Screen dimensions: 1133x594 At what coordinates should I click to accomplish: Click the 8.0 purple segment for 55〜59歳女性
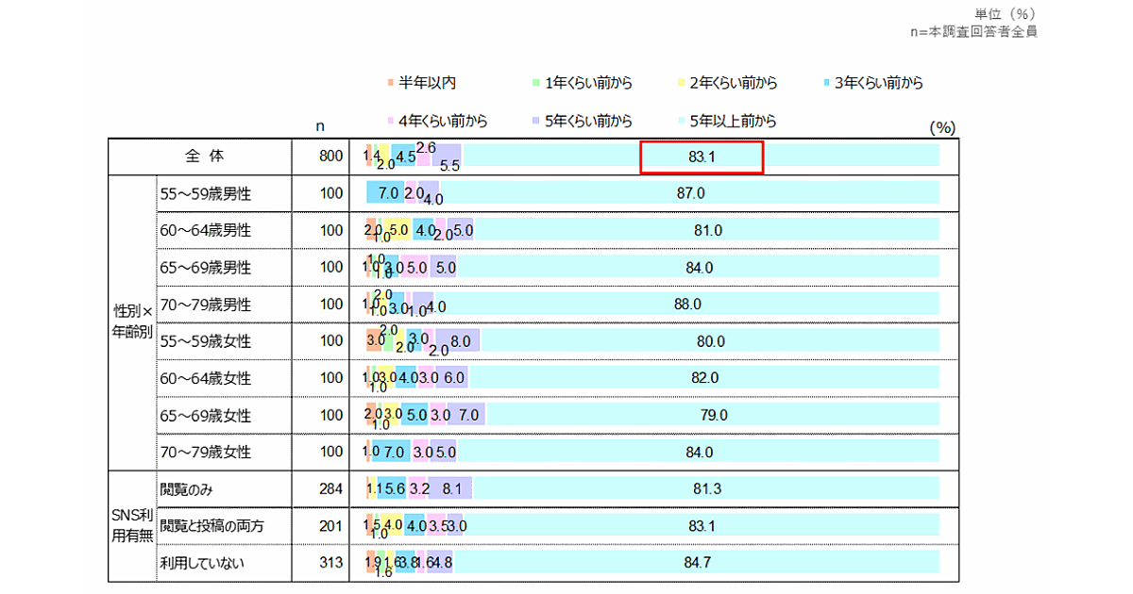pos(459,341)
